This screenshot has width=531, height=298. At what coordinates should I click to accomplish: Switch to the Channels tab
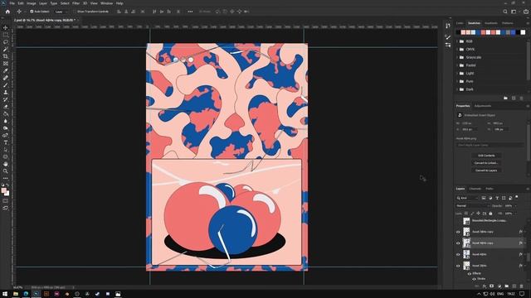475,189
